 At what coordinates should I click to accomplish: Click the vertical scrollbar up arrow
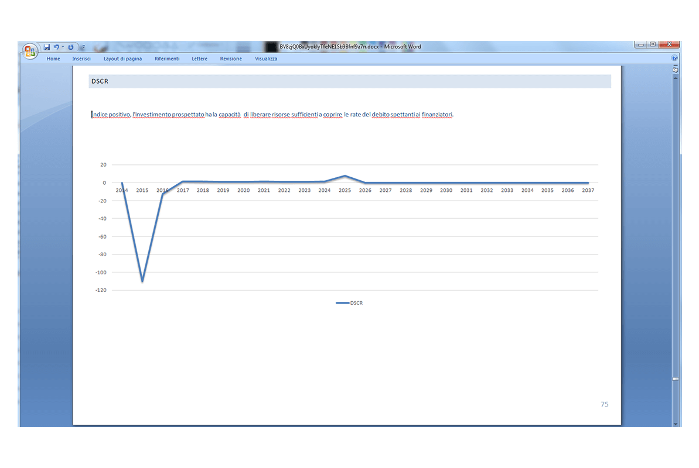pyautogui.click(x=676, y=78)
